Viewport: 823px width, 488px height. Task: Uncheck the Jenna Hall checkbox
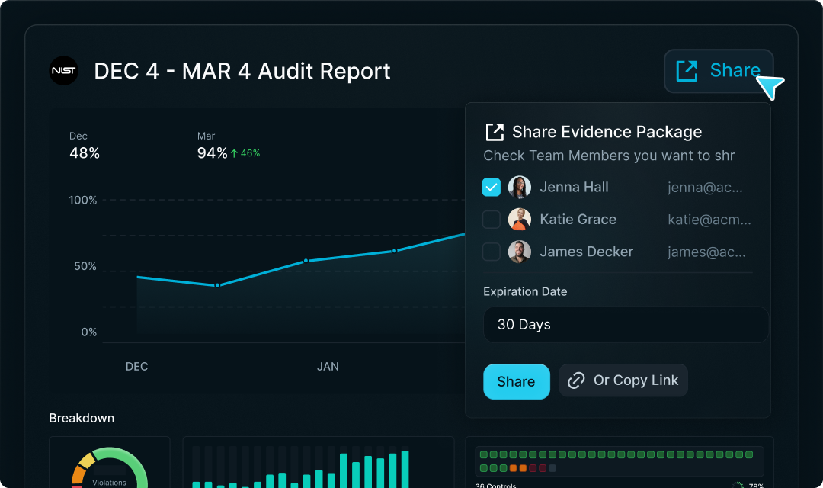click(492, 188)
